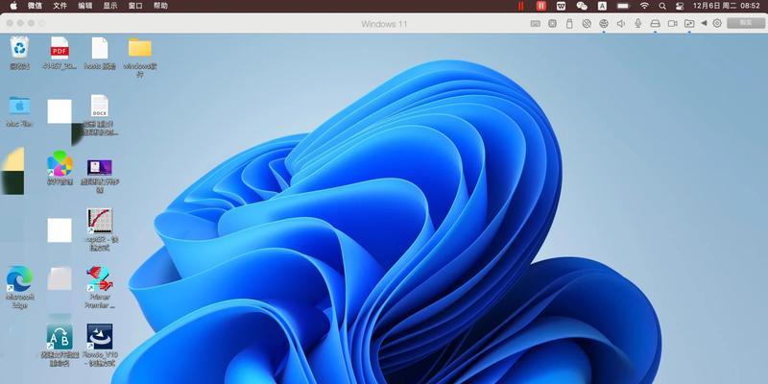Click the camera icon in VM toolbar

(673, 23)
